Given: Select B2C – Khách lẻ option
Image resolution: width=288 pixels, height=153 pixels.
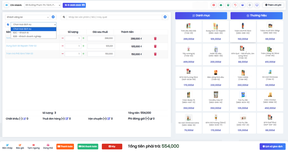Looking at the screenshot, I should click(x=33, y=33).
